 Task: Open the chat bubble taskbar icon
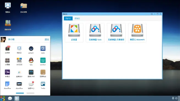point(10,98)
